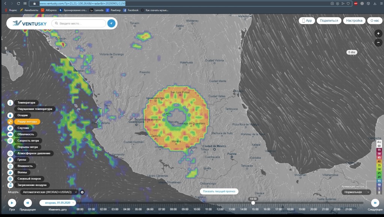Jump to 11:00 on the timeline

(208, 209)
